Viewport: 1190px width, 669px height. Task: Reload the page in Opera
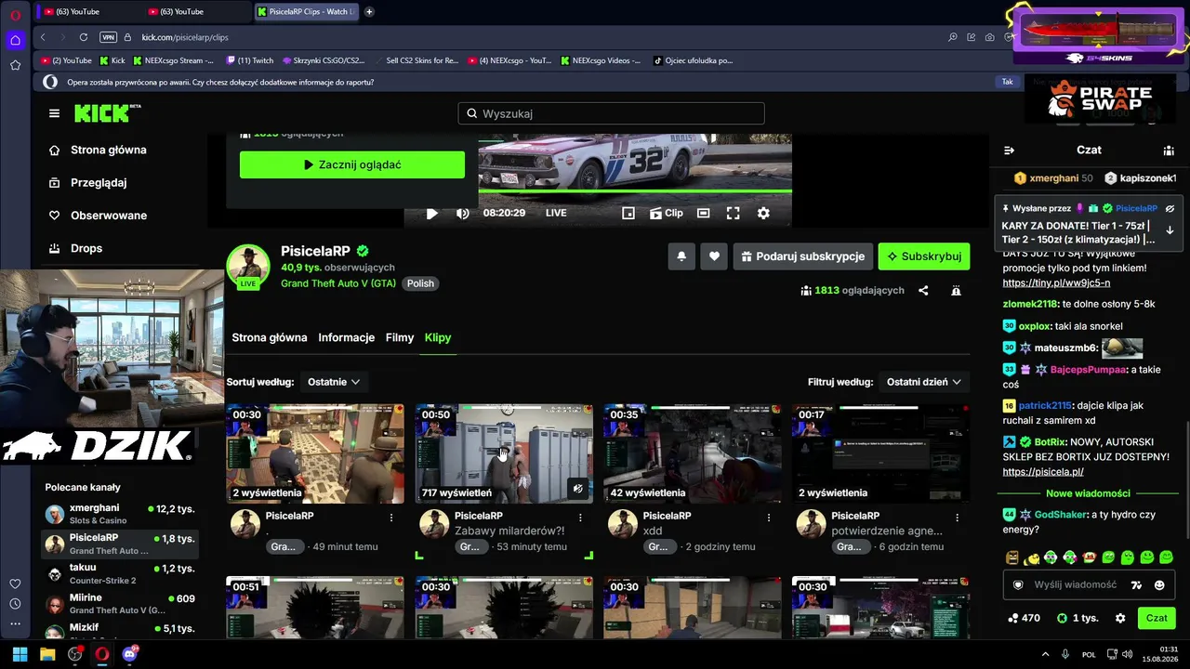[x=84, y=37]
